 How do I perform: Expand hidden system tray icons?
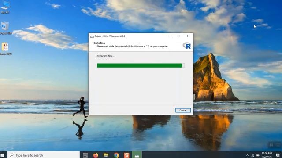[x=248, y=155]
